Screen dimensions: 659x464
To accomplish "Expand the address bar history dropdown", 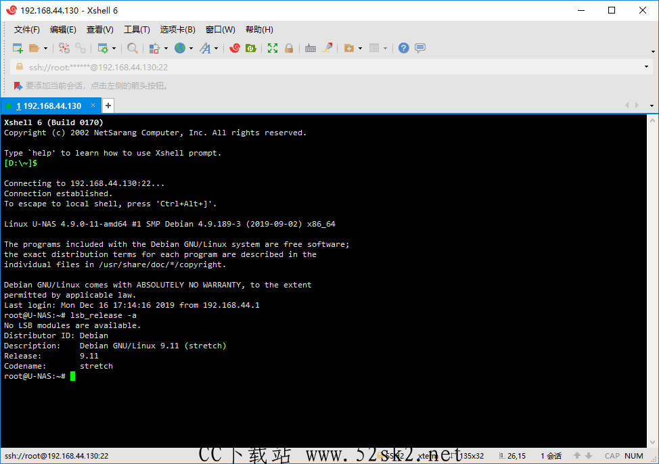I will point(646,67).
